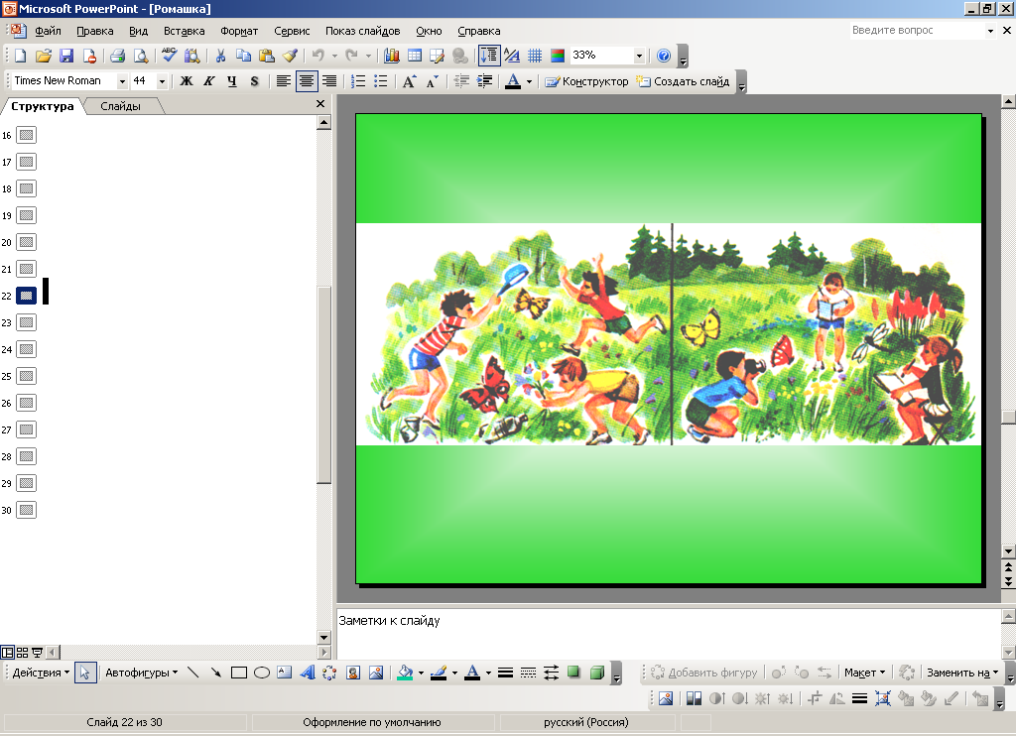Cut selection with scissors icon

pyautogui.click(x=220, y=56)
